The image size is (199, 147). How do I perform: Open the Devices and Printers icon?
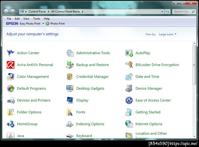coord(11,100)
